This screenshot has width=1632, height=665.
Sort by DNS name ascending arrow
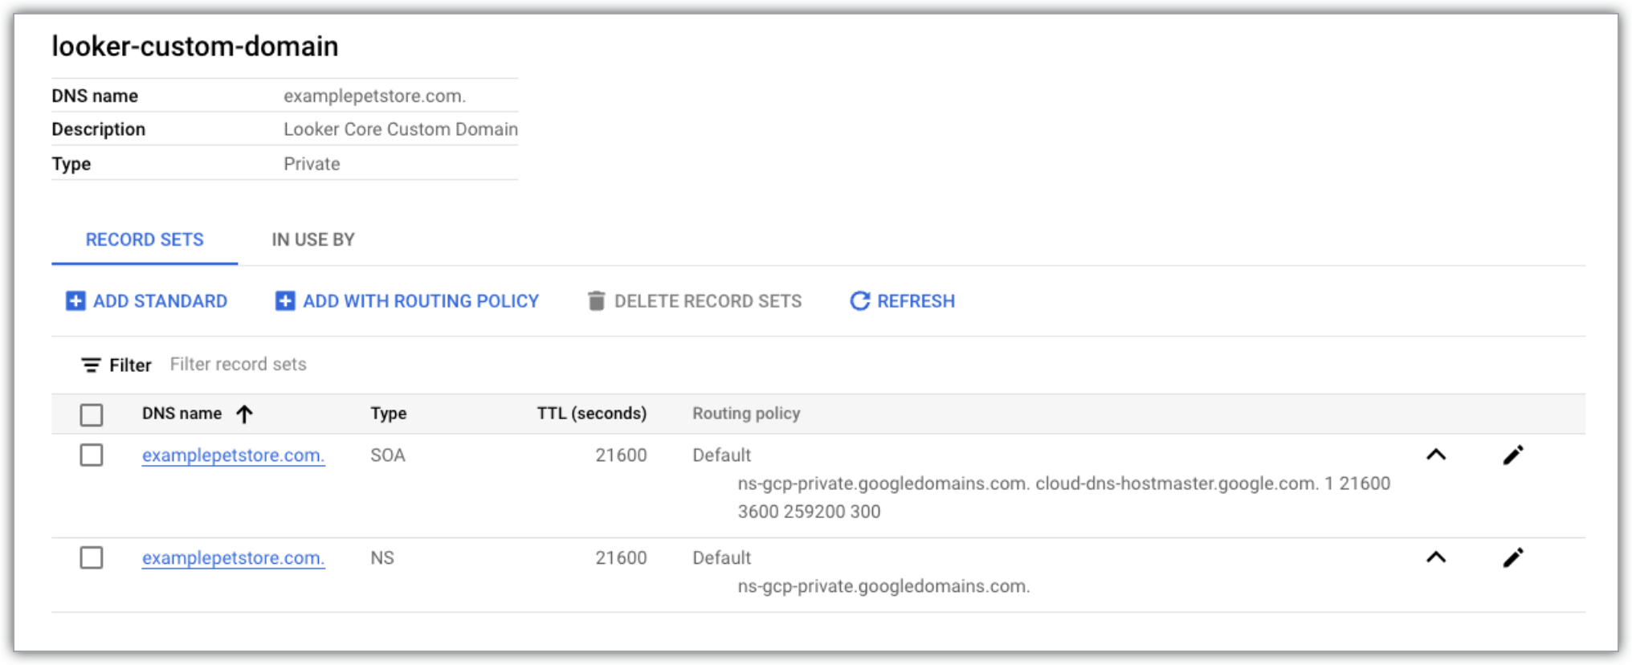[x=245, y=414]
